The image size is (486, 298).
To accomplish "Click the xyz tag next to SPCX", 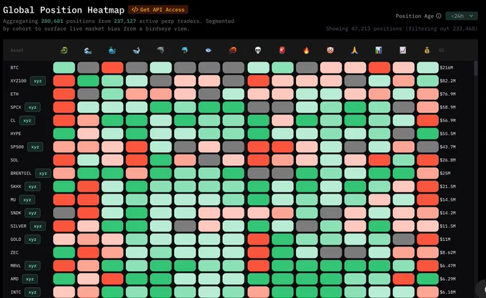I will (x=33, y=107).
